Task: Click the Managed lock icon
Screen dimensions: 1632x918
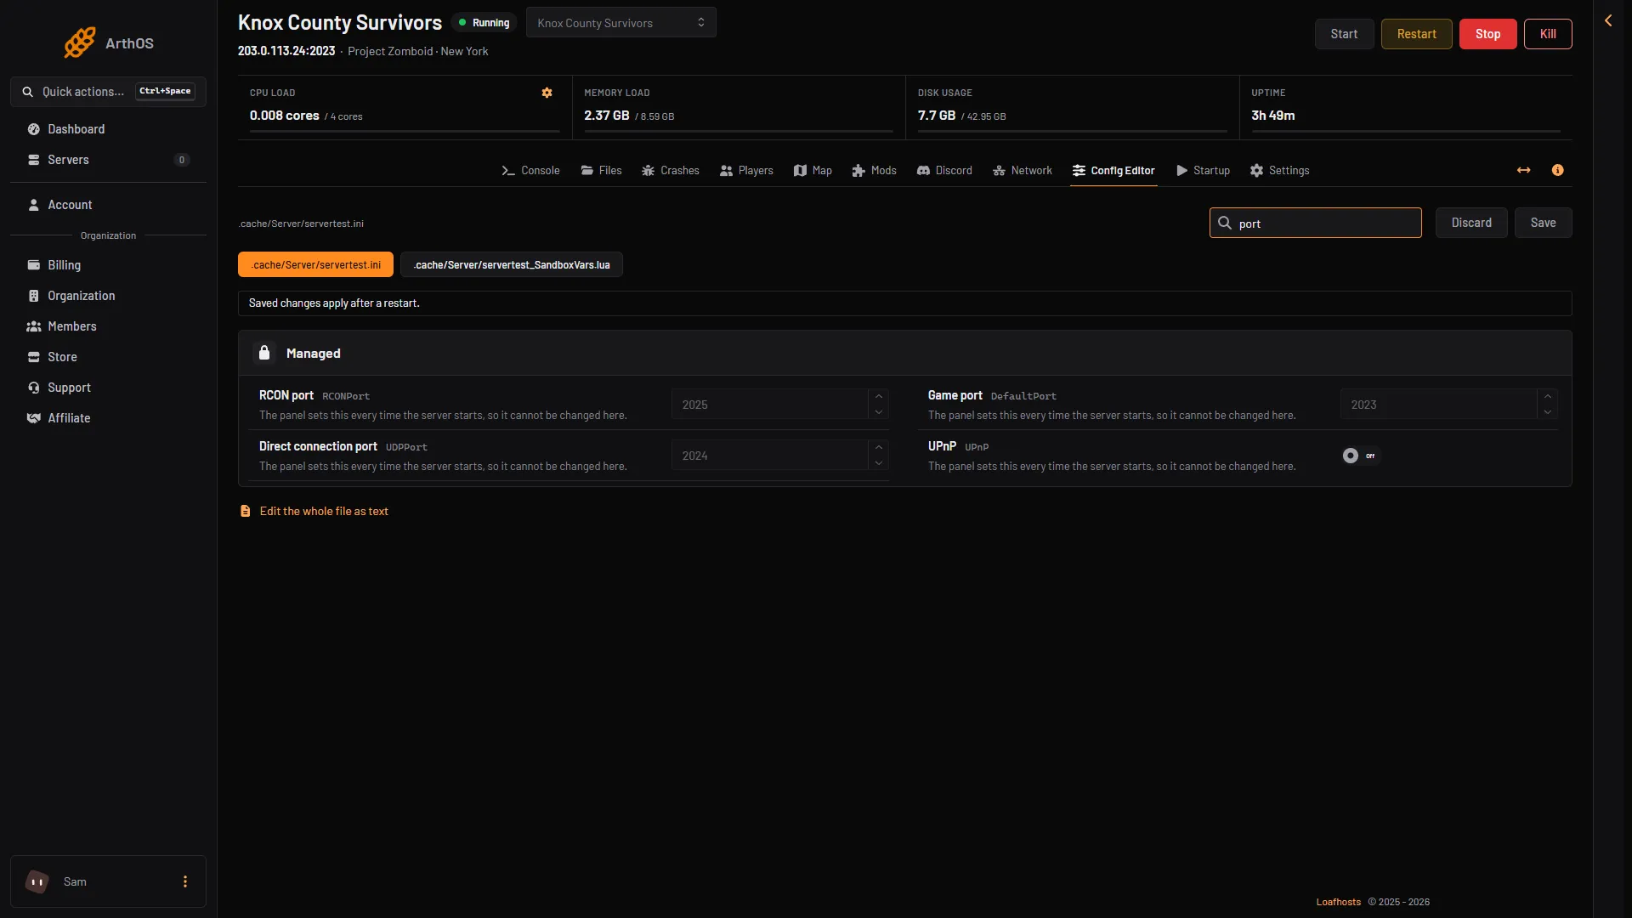Action: tap(264, 353)
